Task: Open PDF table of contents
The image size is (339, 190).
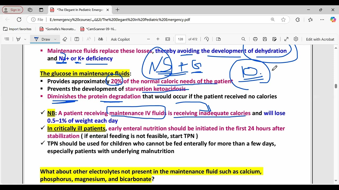Action: click(7, 39)
